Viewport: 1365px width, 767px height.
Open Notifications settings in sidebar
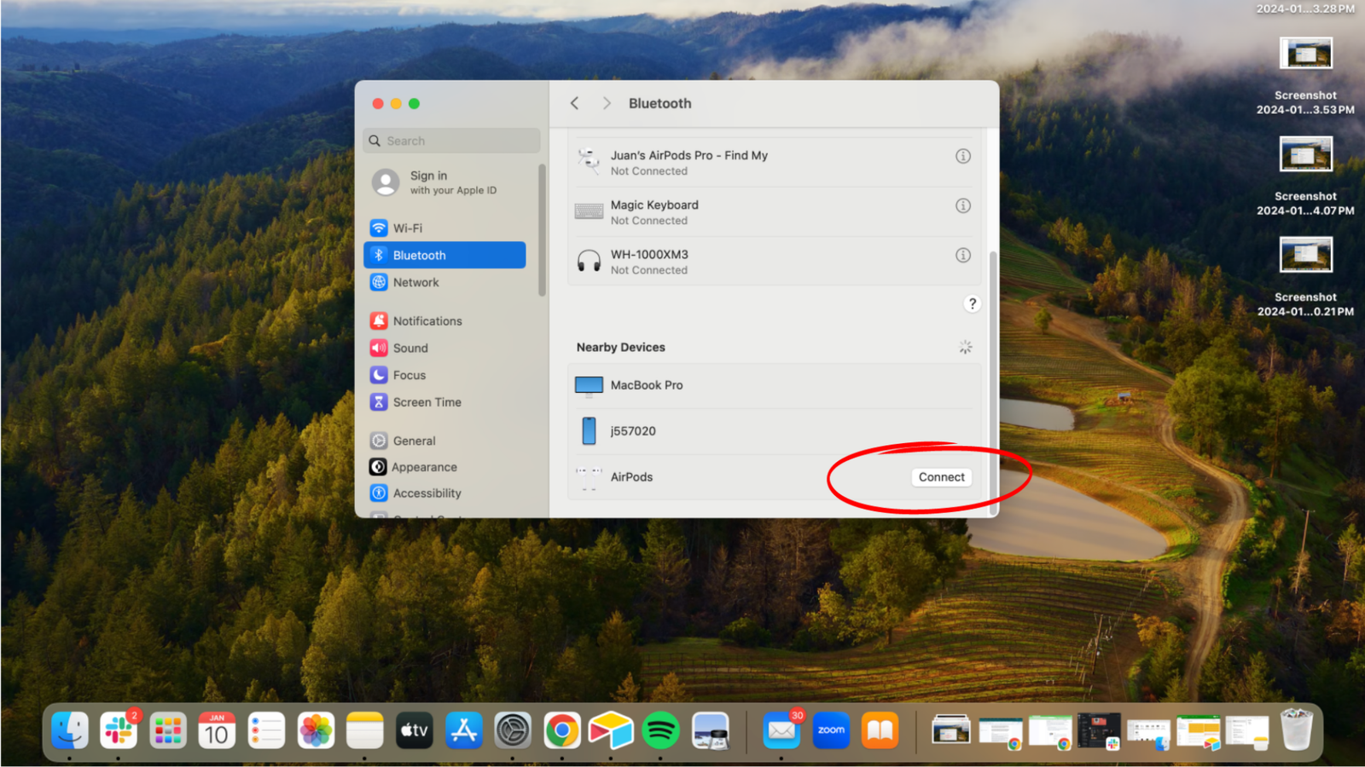[444, 321]
